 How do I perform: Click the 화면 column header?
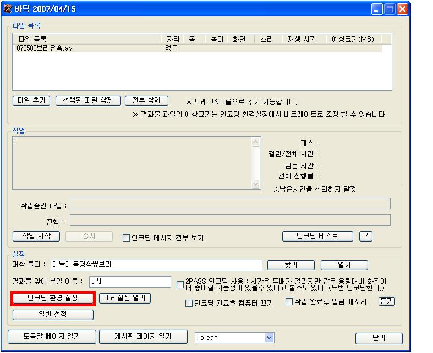click(240, 39)
